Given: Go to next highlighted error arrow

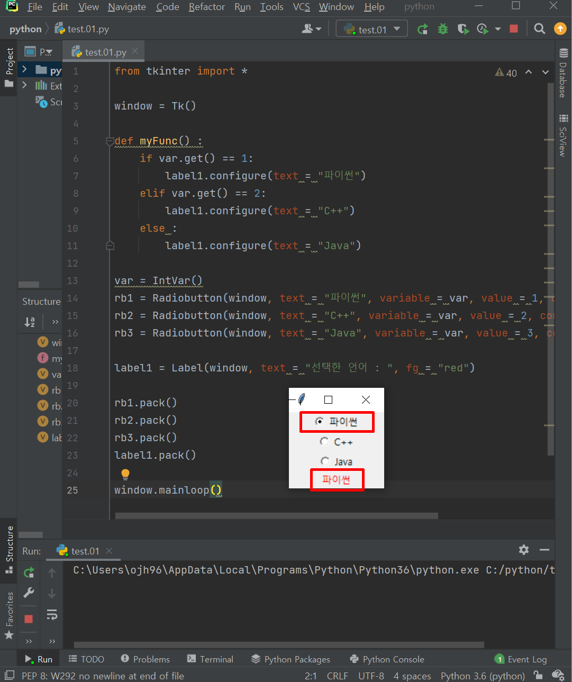Looking at the screenshot, I should point(546,72).
